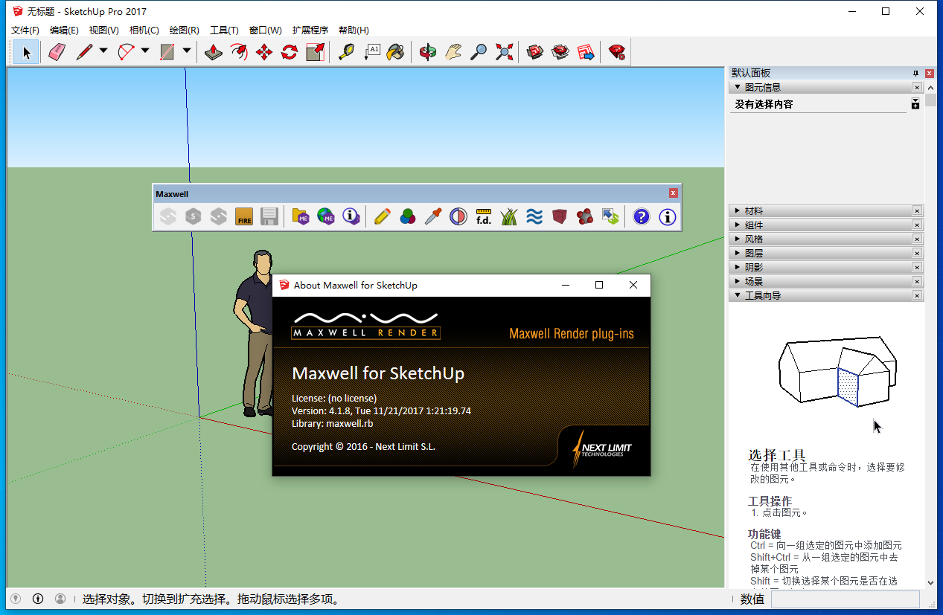Open Maxwell help question-mark icon
Image resolution: width=943 pixels, height=615 pixels.
click(642, 216)
